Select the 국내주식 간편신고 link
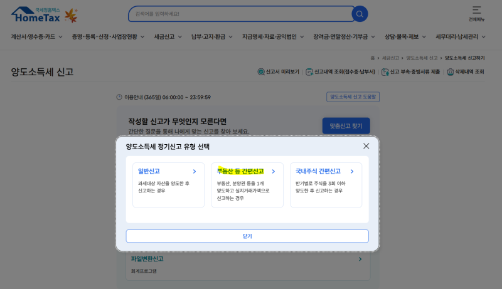Screen dimensions: 502x289 pos(318,171)
